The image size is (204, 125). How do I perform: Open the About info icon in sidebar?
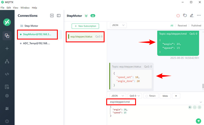point(7,121)
